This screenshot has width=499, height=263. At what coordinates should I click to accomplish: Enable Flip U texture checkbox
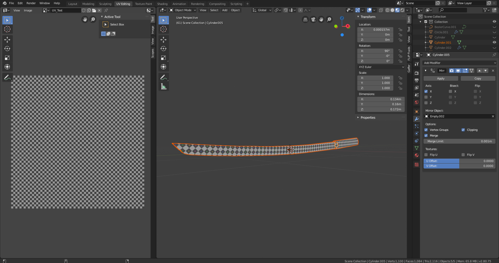point(426,155)
